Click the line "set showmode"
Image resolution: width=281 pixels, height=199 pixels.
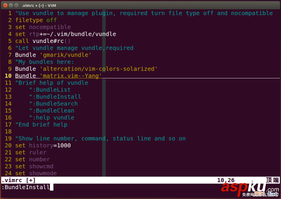tap(36, 173)
